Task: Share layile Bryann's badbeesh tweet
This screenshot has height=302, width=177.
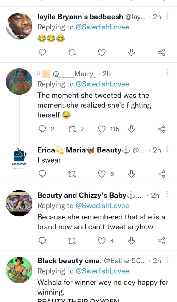Action: tap(161, 52)
